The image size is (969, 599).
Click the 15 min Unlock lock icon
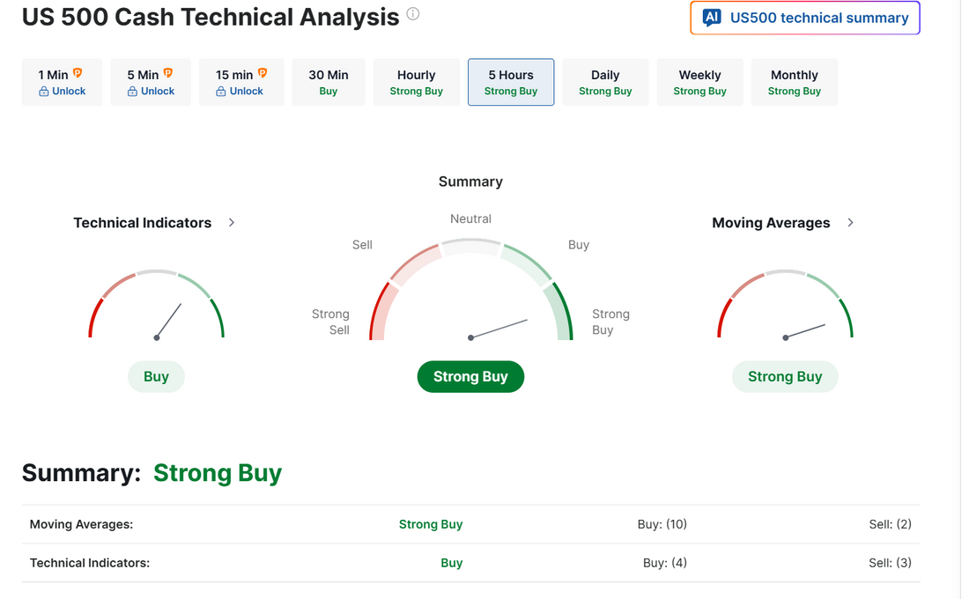click(x=221, y=92)
